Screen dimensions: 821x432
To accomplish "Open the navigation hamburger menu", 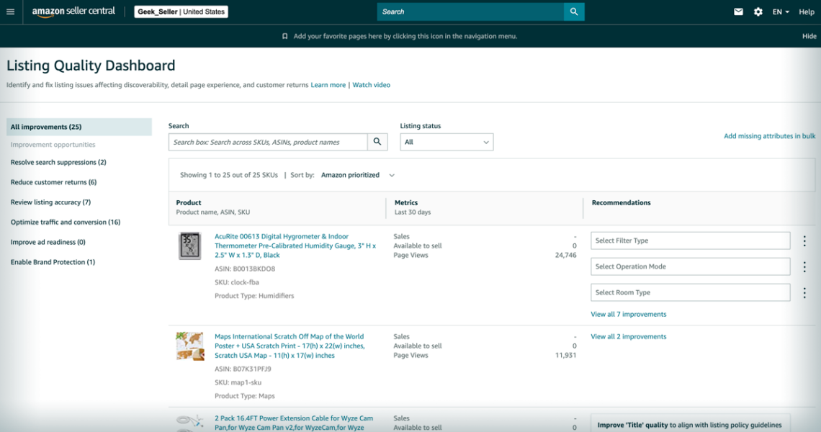I will (x=10, y=12).
